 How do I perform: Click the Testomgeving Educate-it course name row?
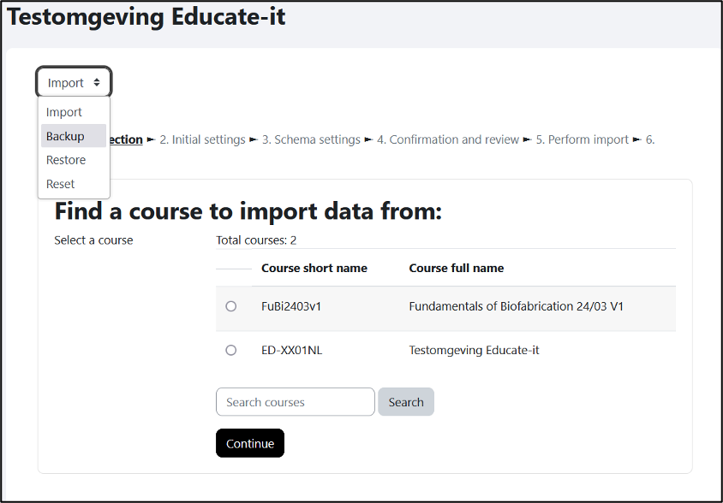click(x=446, y=350)
